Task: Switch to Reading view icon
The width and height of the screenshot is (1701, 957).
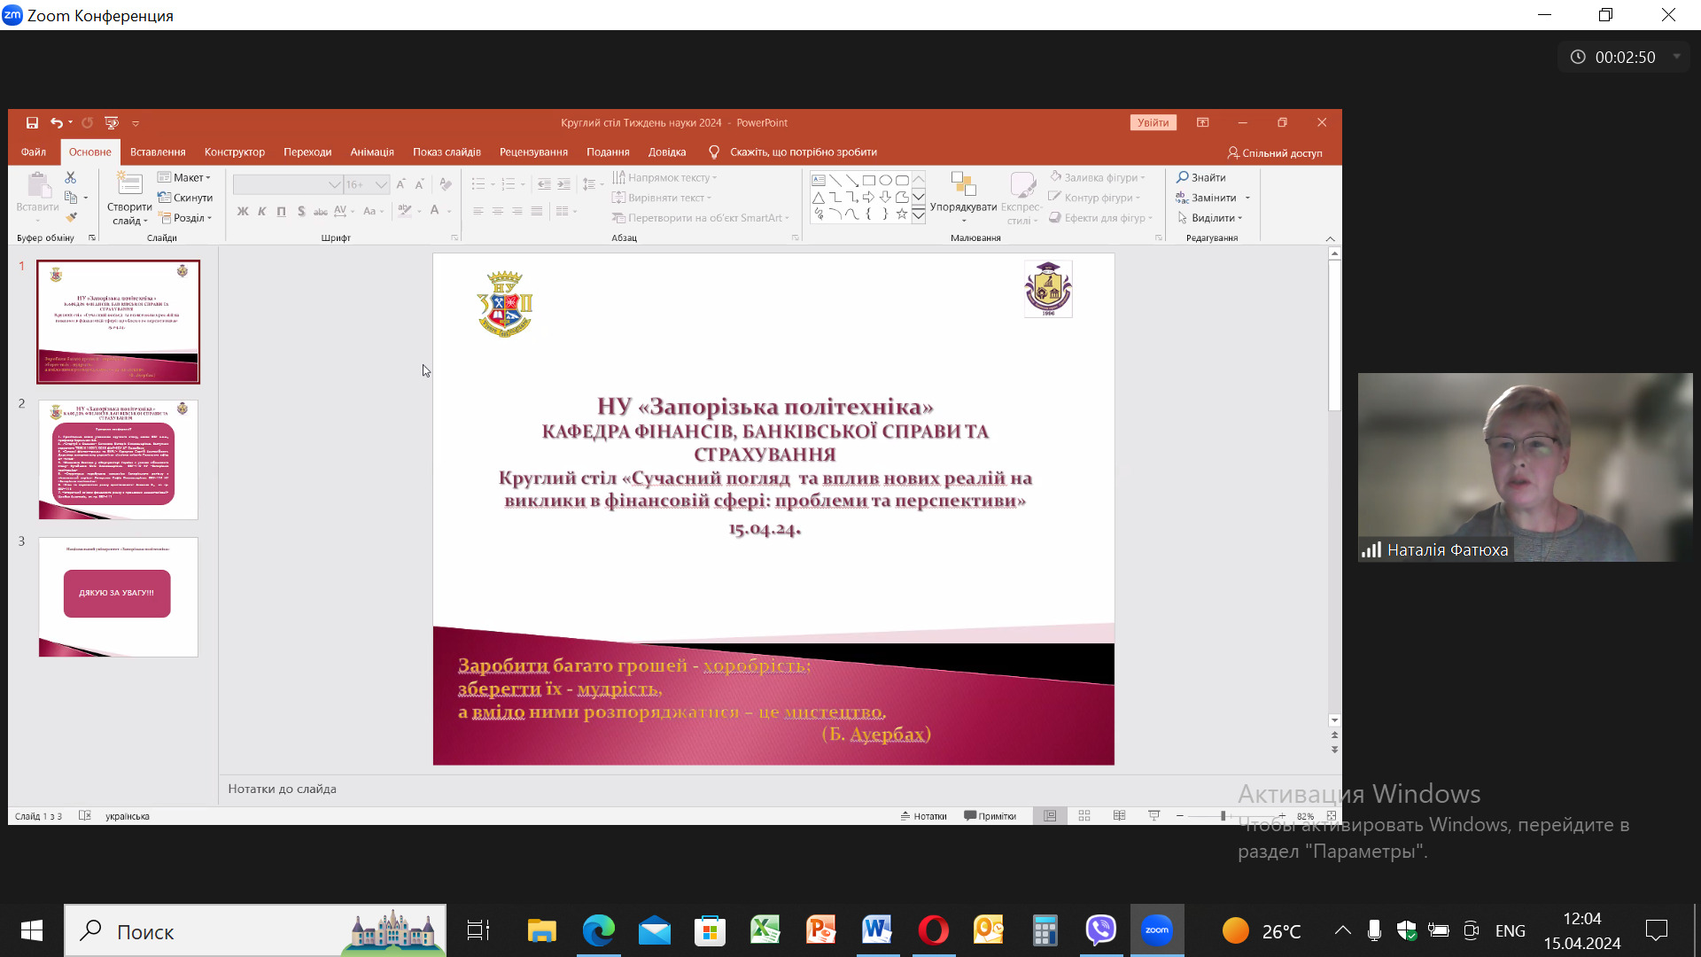Action: [x=1119, y=816]
